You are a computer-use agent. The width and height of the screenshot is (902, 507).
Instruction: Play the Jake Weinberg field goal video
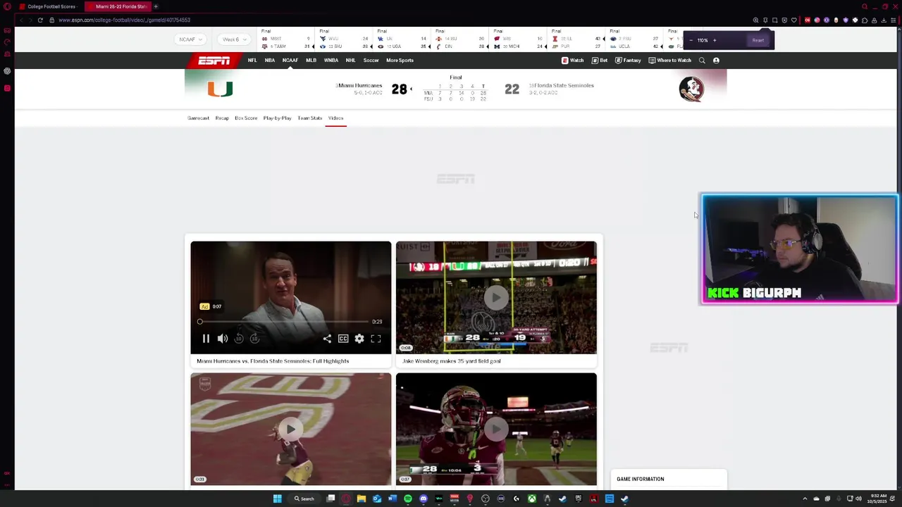pyautogui.click(x=496, y=298)
